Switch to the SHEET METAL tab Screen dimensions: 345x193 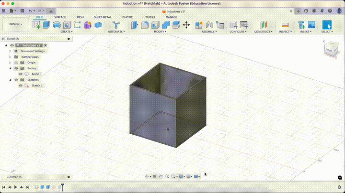click(x=103, y=17)
